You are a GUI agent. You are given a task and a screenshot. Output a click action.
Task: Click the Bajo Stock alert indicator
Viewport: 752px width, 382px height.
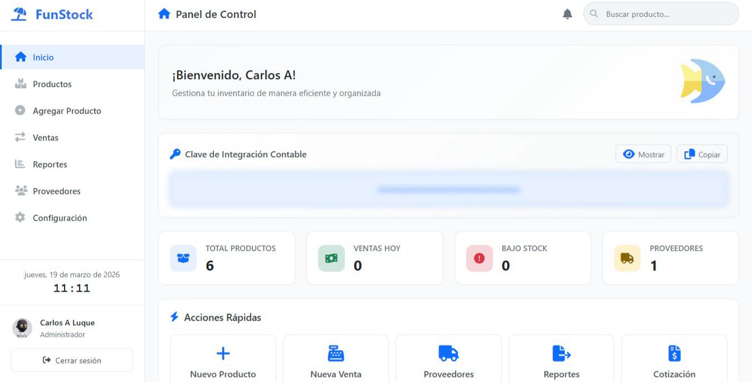[x=479, y=258]
